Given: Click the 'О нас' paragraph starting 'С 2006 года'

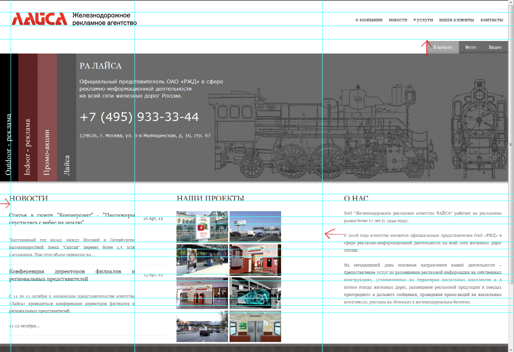Looking at the screenshot, I should tap(422, 243).
